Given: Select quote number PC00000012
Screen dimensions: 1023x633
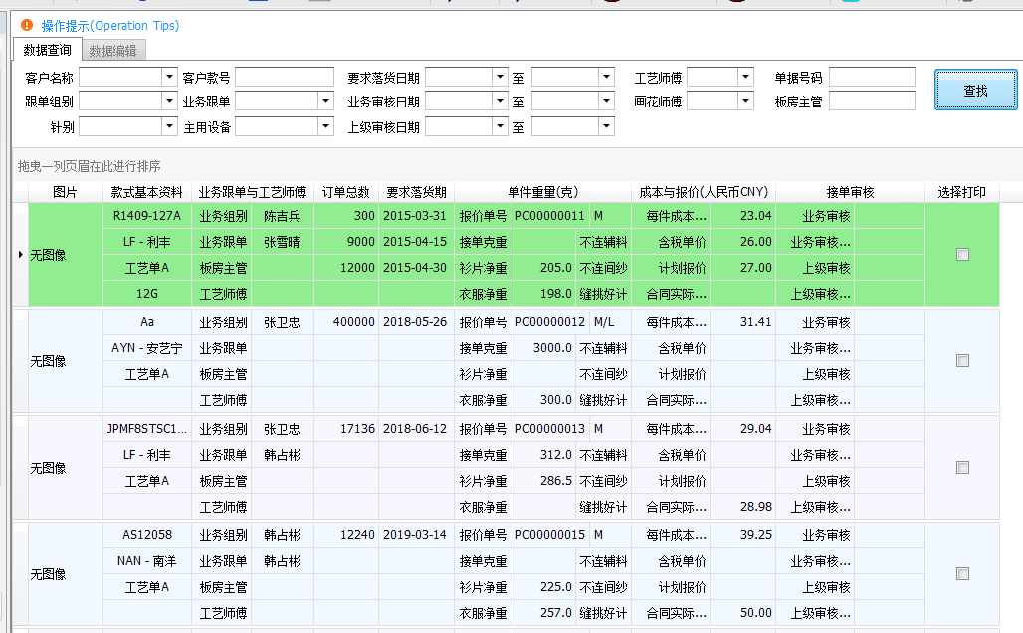Looking at the screenshot, I should point(550,322).
